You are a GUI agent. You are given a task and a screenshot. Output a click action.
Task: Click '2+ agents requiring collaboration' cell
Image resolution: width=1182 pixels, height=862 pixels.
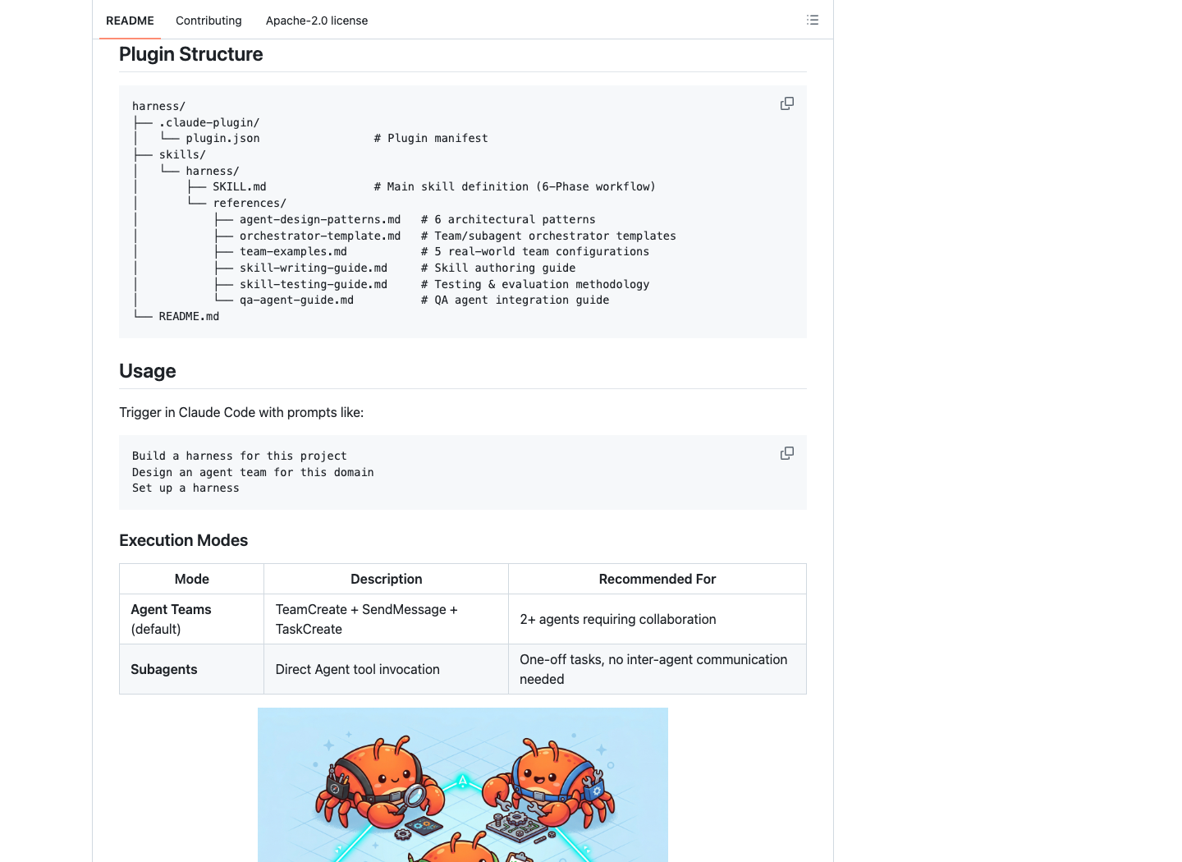coord(657,619)
